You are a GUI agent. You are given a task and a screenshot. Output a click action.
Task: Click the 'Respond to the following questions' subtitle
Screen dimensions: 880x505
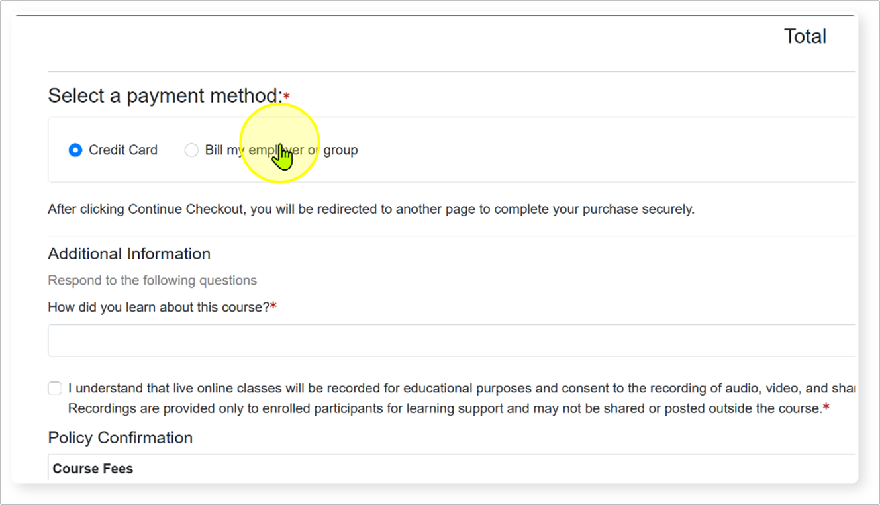point(152,280)
